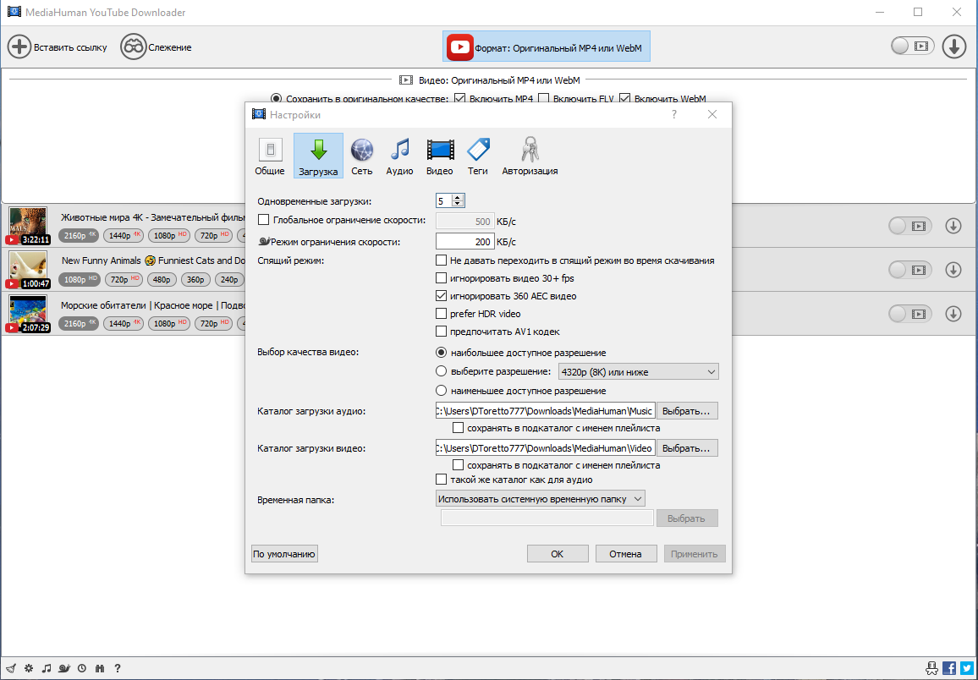Click the settings dialog question mark help button
Screen dimensions: 978x680
[673, 114]
